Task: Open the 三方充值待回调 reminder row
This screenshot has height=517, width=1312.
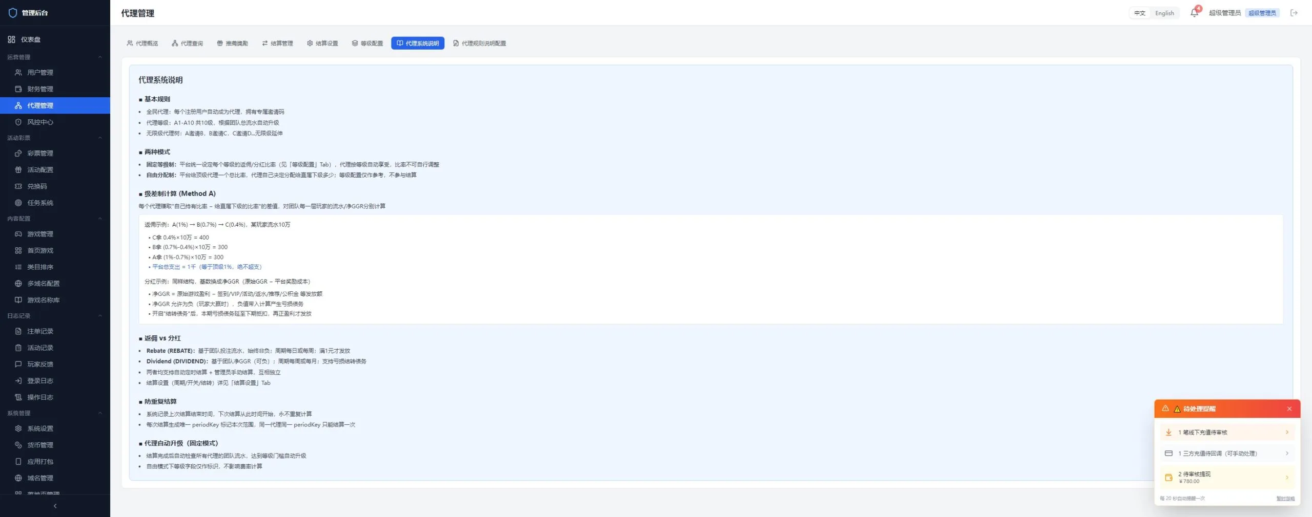Action: coord(1227,454)
